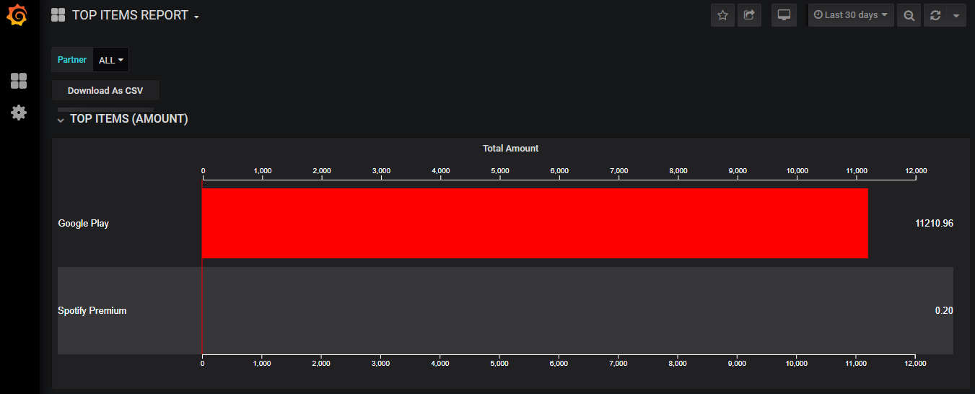The height and width of the screenshot is (394, 975).
Task: Open the TOP ITEMS REPORT dashboard dropdown
Action: (x=136, y=15)
